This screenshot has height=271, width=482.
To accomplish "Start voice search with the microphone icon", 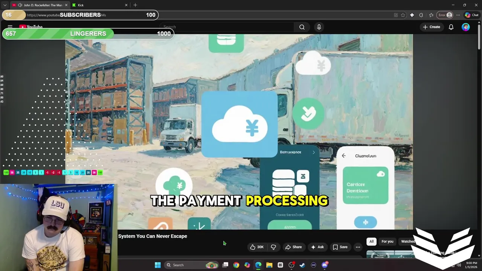I will [319, 27].
